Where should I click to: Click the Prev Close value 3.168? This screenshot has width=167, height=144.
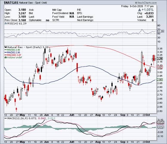[x=22, y=20]
